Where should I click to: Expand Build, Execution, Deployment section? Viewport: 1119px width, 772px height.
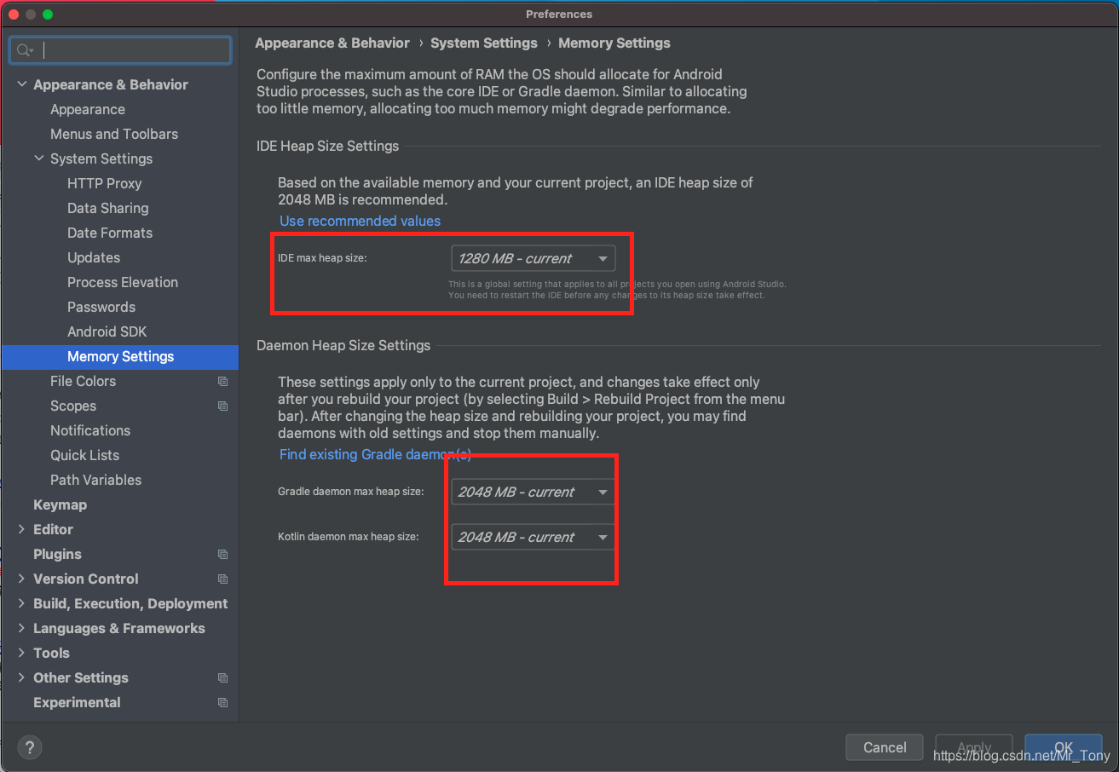[22, 603]
